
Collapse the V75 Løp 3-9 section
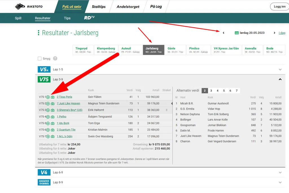click(280, 79)
